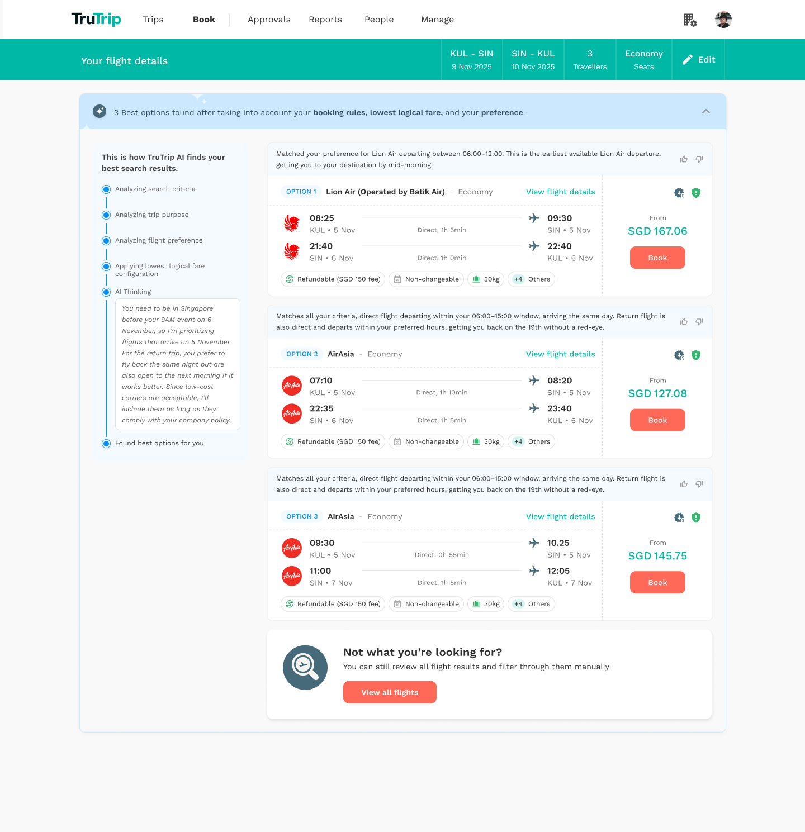Image resolution: width=805 pixels, height=832 pixels.
Task: Click Option 2 green shield icon
Action: point(696,355)
